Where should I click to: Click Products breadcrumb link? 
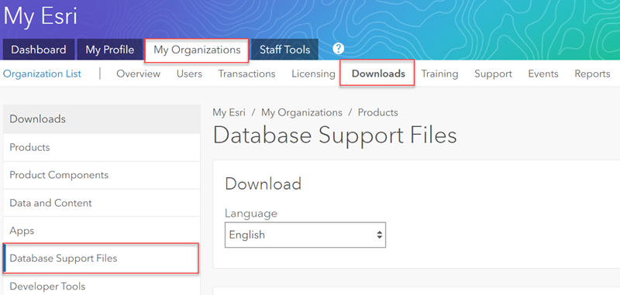click(x=378, y=112)
